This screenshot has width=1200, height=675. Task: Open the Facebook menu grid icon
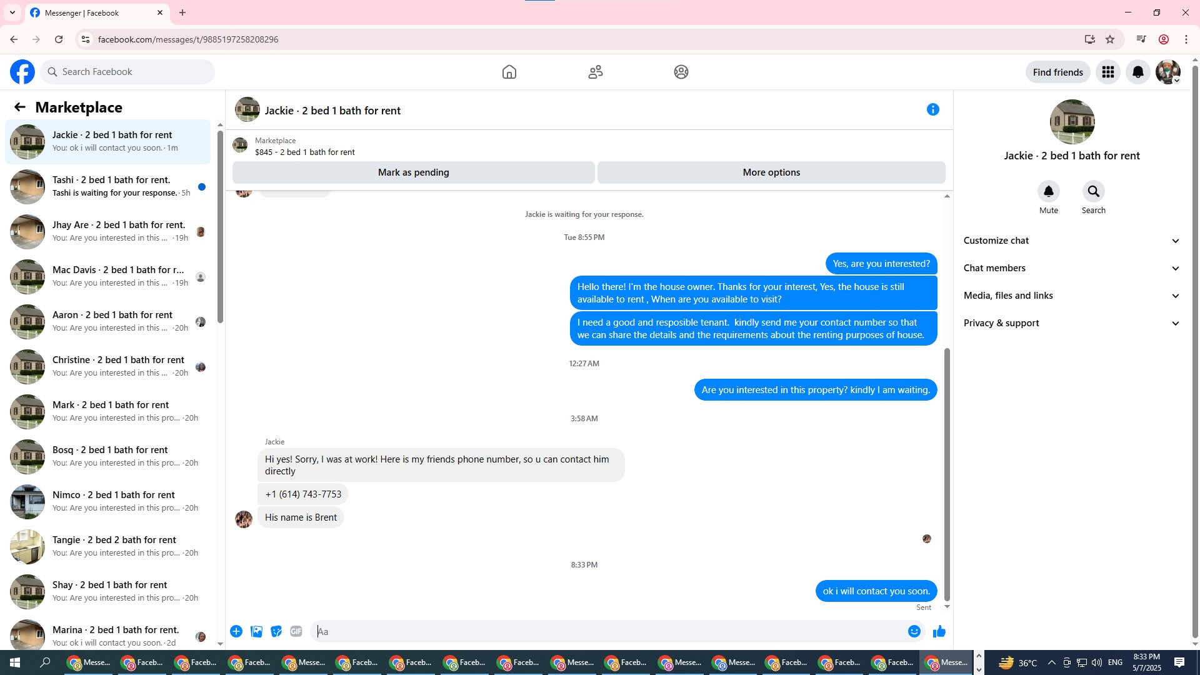coord(1107,72)
